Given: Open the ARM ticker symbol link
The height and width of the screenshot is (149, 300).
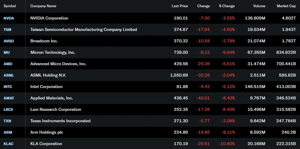Looking at the screenshot, I should (x=8, y=132).
